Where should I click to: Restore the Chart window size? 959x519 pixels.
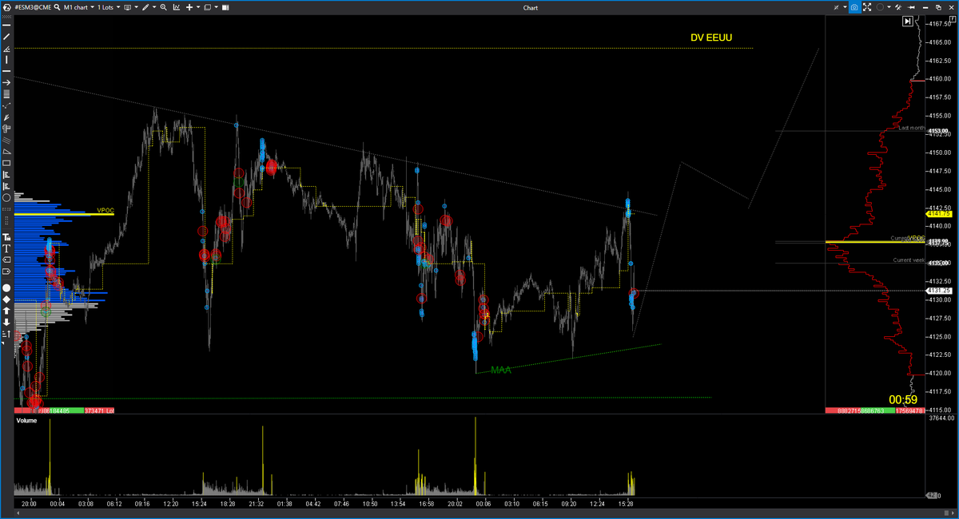(938, 7)
